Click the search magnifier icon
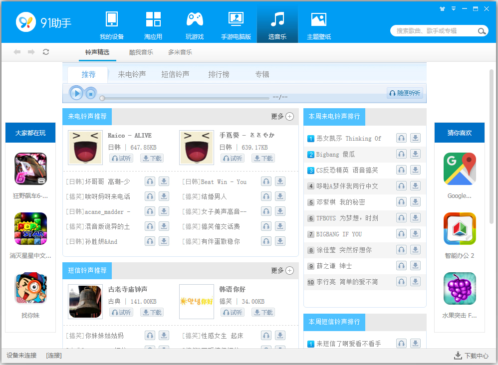 (482, 31)
